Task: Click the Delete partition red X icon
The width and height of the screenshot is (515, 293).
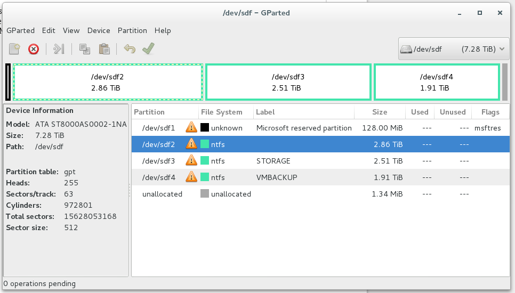Action: click(x=34, y=49)
